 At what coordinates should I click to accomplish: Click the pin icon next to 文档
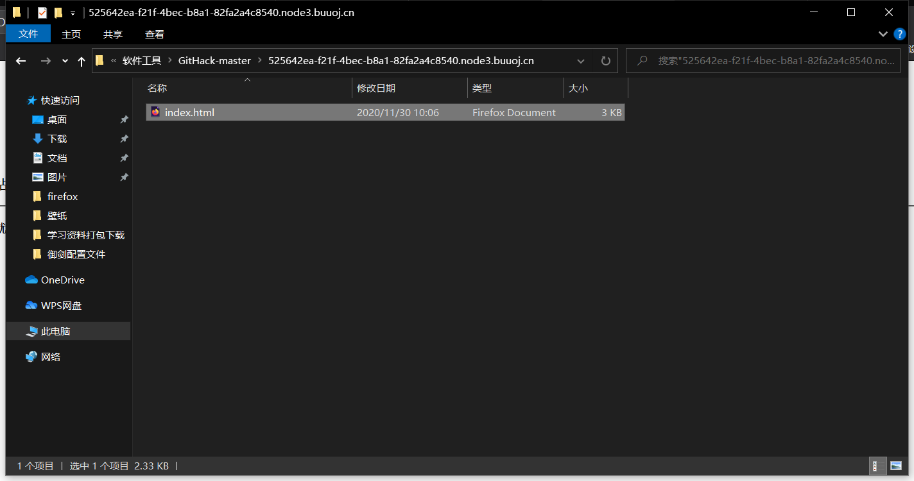coord(124,158)
